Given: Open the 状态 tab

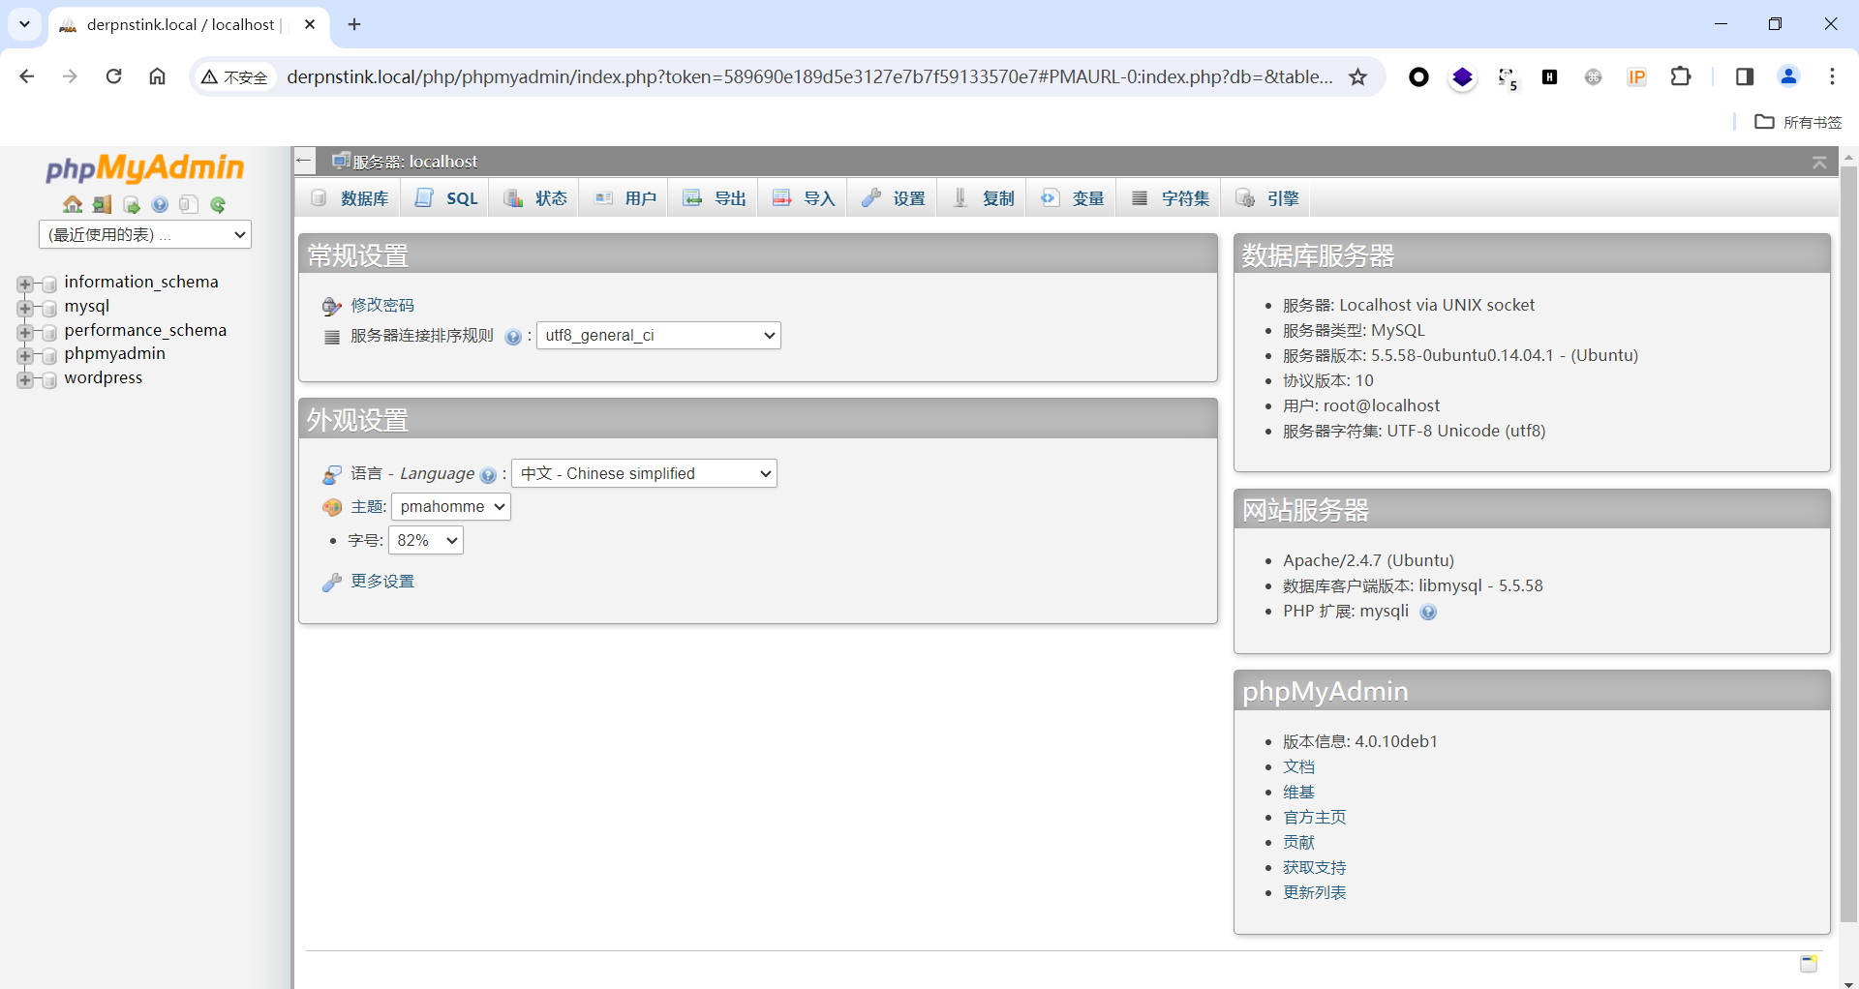Looking at the screenshot, I should [x=535, y=198].
